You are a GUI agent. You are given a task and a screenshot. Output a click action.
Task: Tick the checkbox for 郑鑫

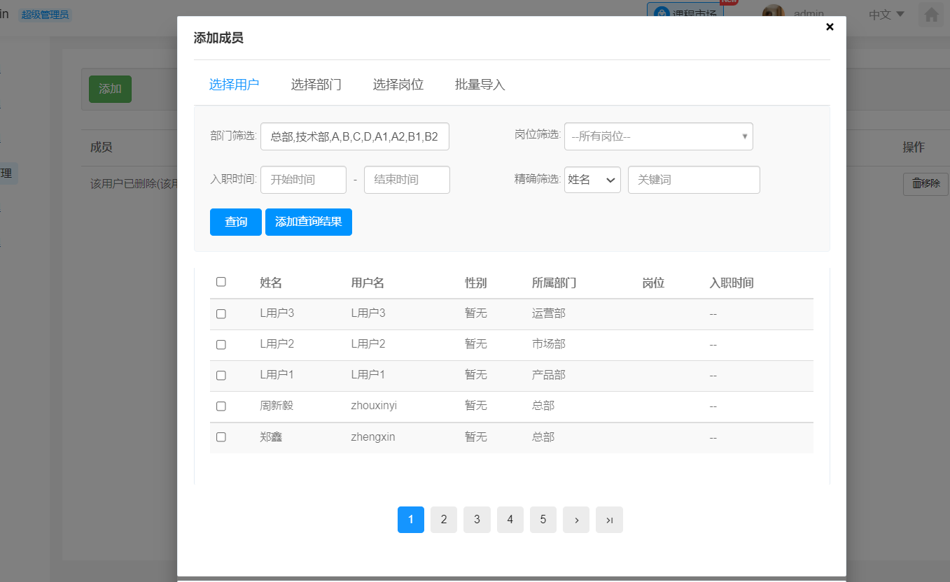click(x=221, y=437)
